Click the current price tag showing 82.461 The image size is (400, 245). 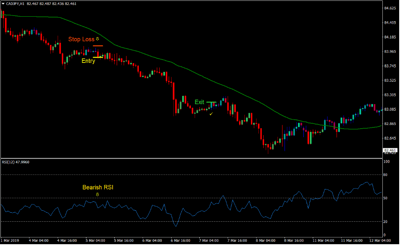click(x=389, y=149)
